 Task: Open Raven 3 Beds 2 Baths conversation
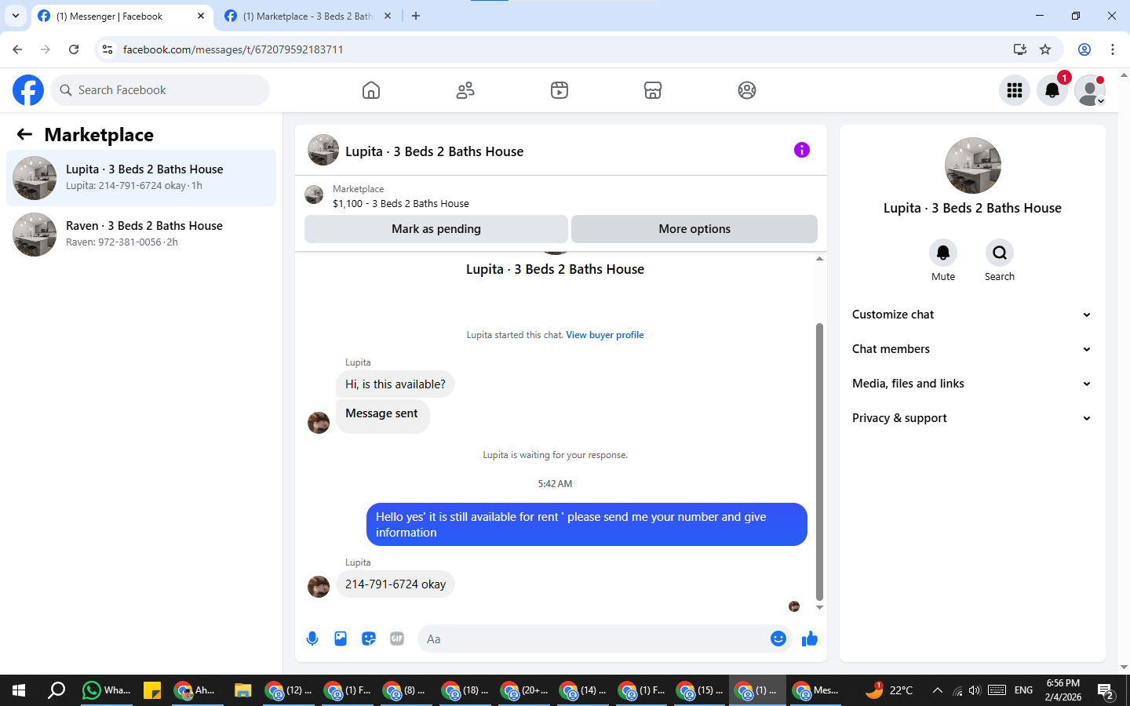(141, 235)
